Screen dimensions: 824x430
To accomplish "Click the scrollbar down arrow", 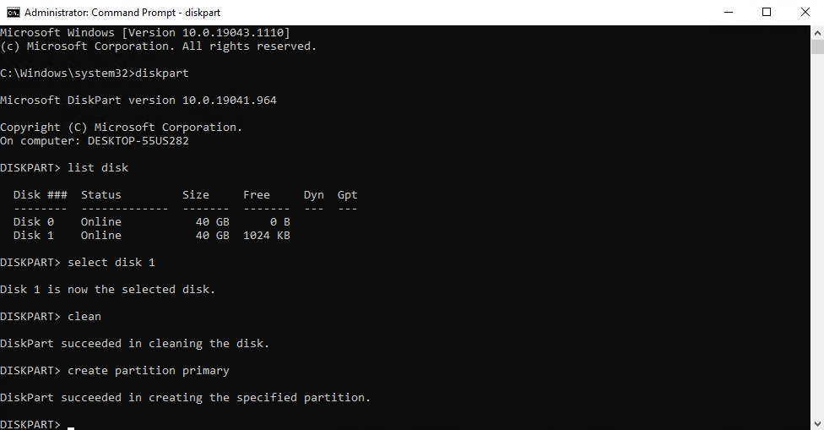I will coord(817,423).
